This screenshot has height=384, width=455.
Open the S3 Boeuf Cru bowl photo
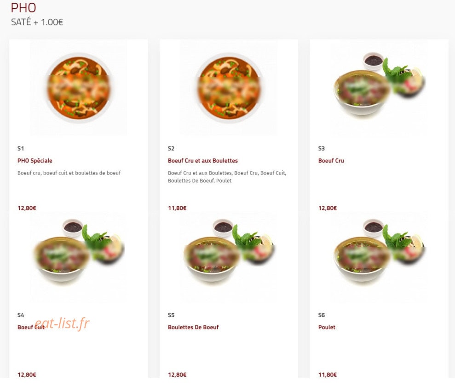point(379,87)
